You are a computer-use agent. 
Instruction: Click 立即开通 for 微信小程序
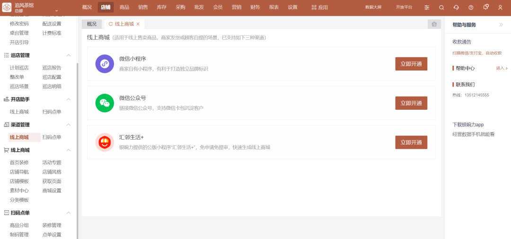tap(411, 64)
